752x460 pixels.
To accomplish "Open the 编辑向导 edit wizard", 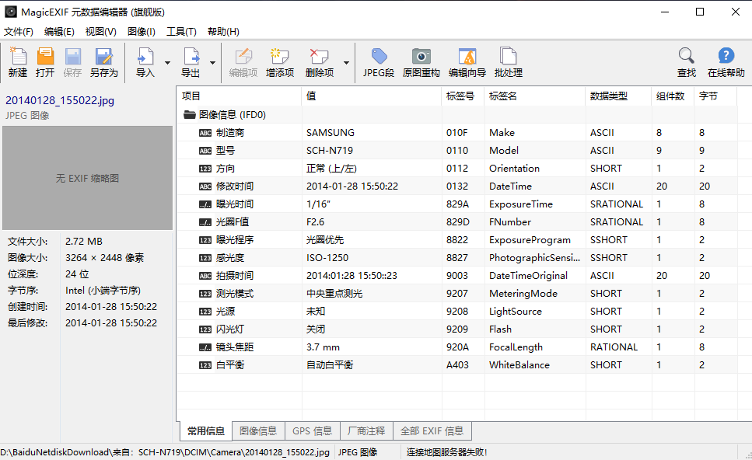I will pyautogui.click(x=467, y=62).
